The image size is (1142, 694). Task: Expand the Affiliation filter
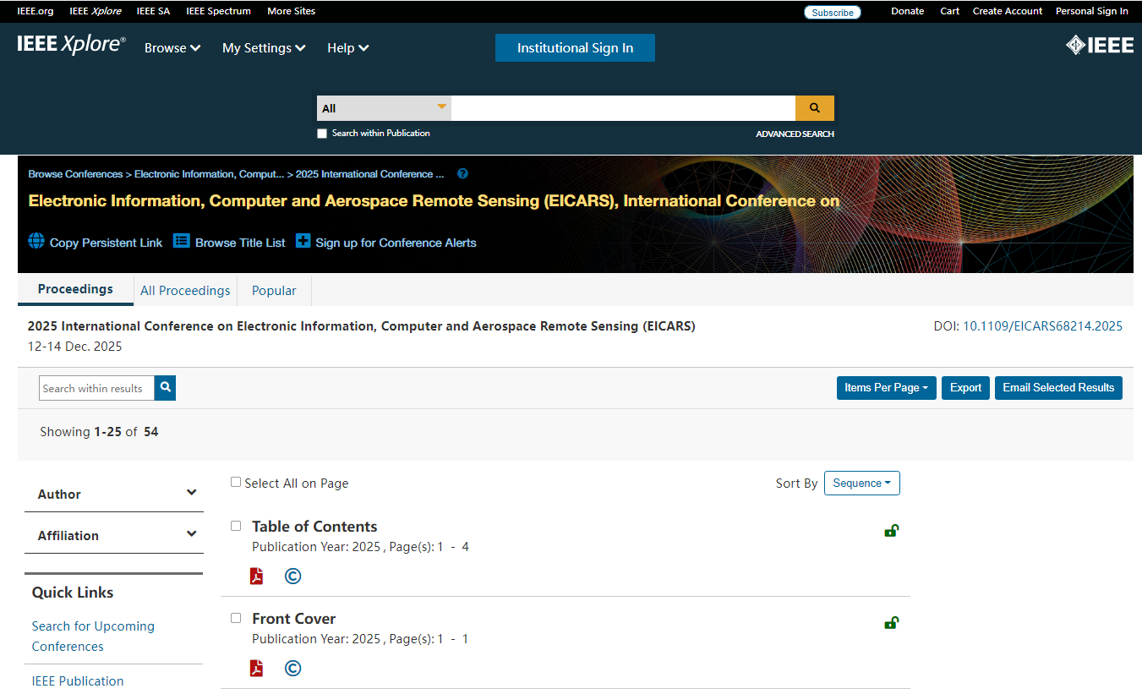tap(114, 535)
